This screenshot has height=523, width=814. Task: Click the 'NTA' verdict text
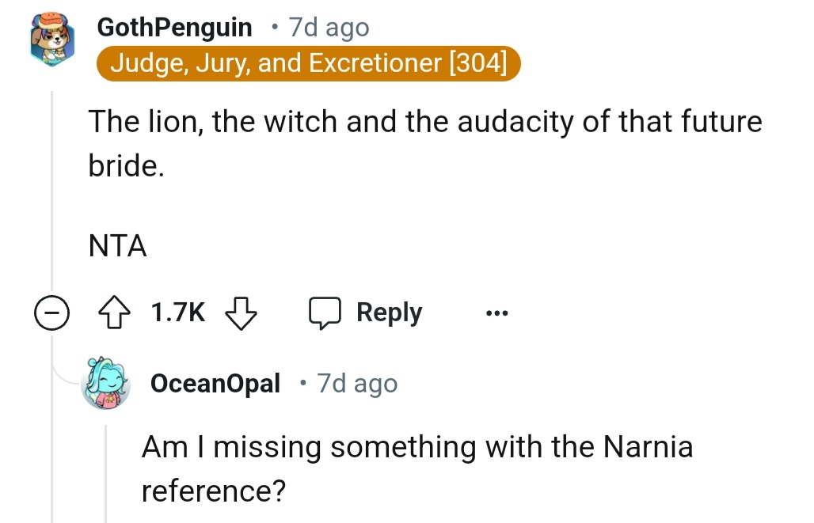[117, 246]
